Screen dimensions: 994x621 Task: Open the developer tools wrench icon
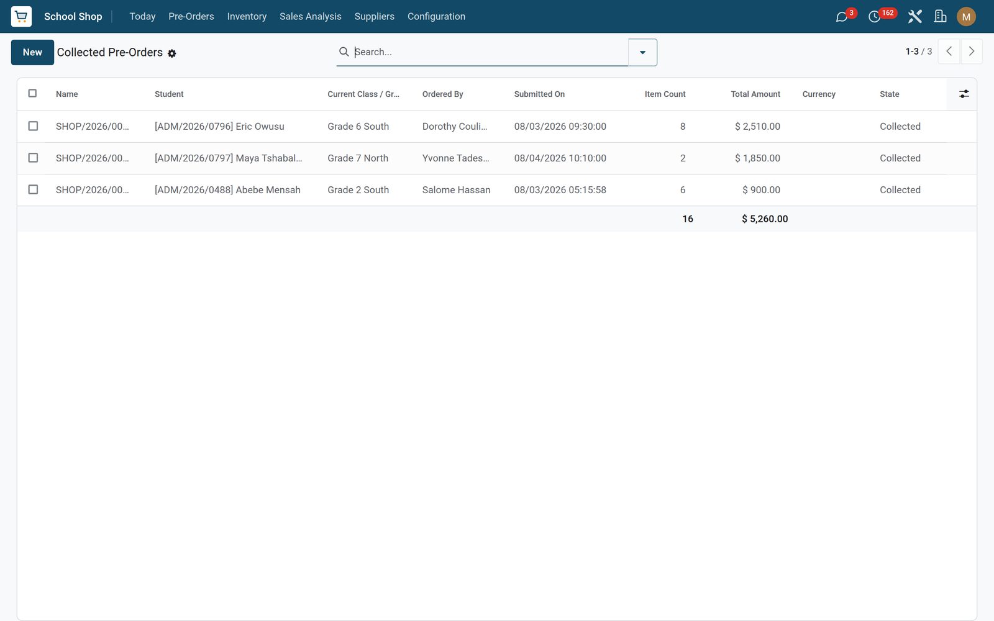coord(914,17)
